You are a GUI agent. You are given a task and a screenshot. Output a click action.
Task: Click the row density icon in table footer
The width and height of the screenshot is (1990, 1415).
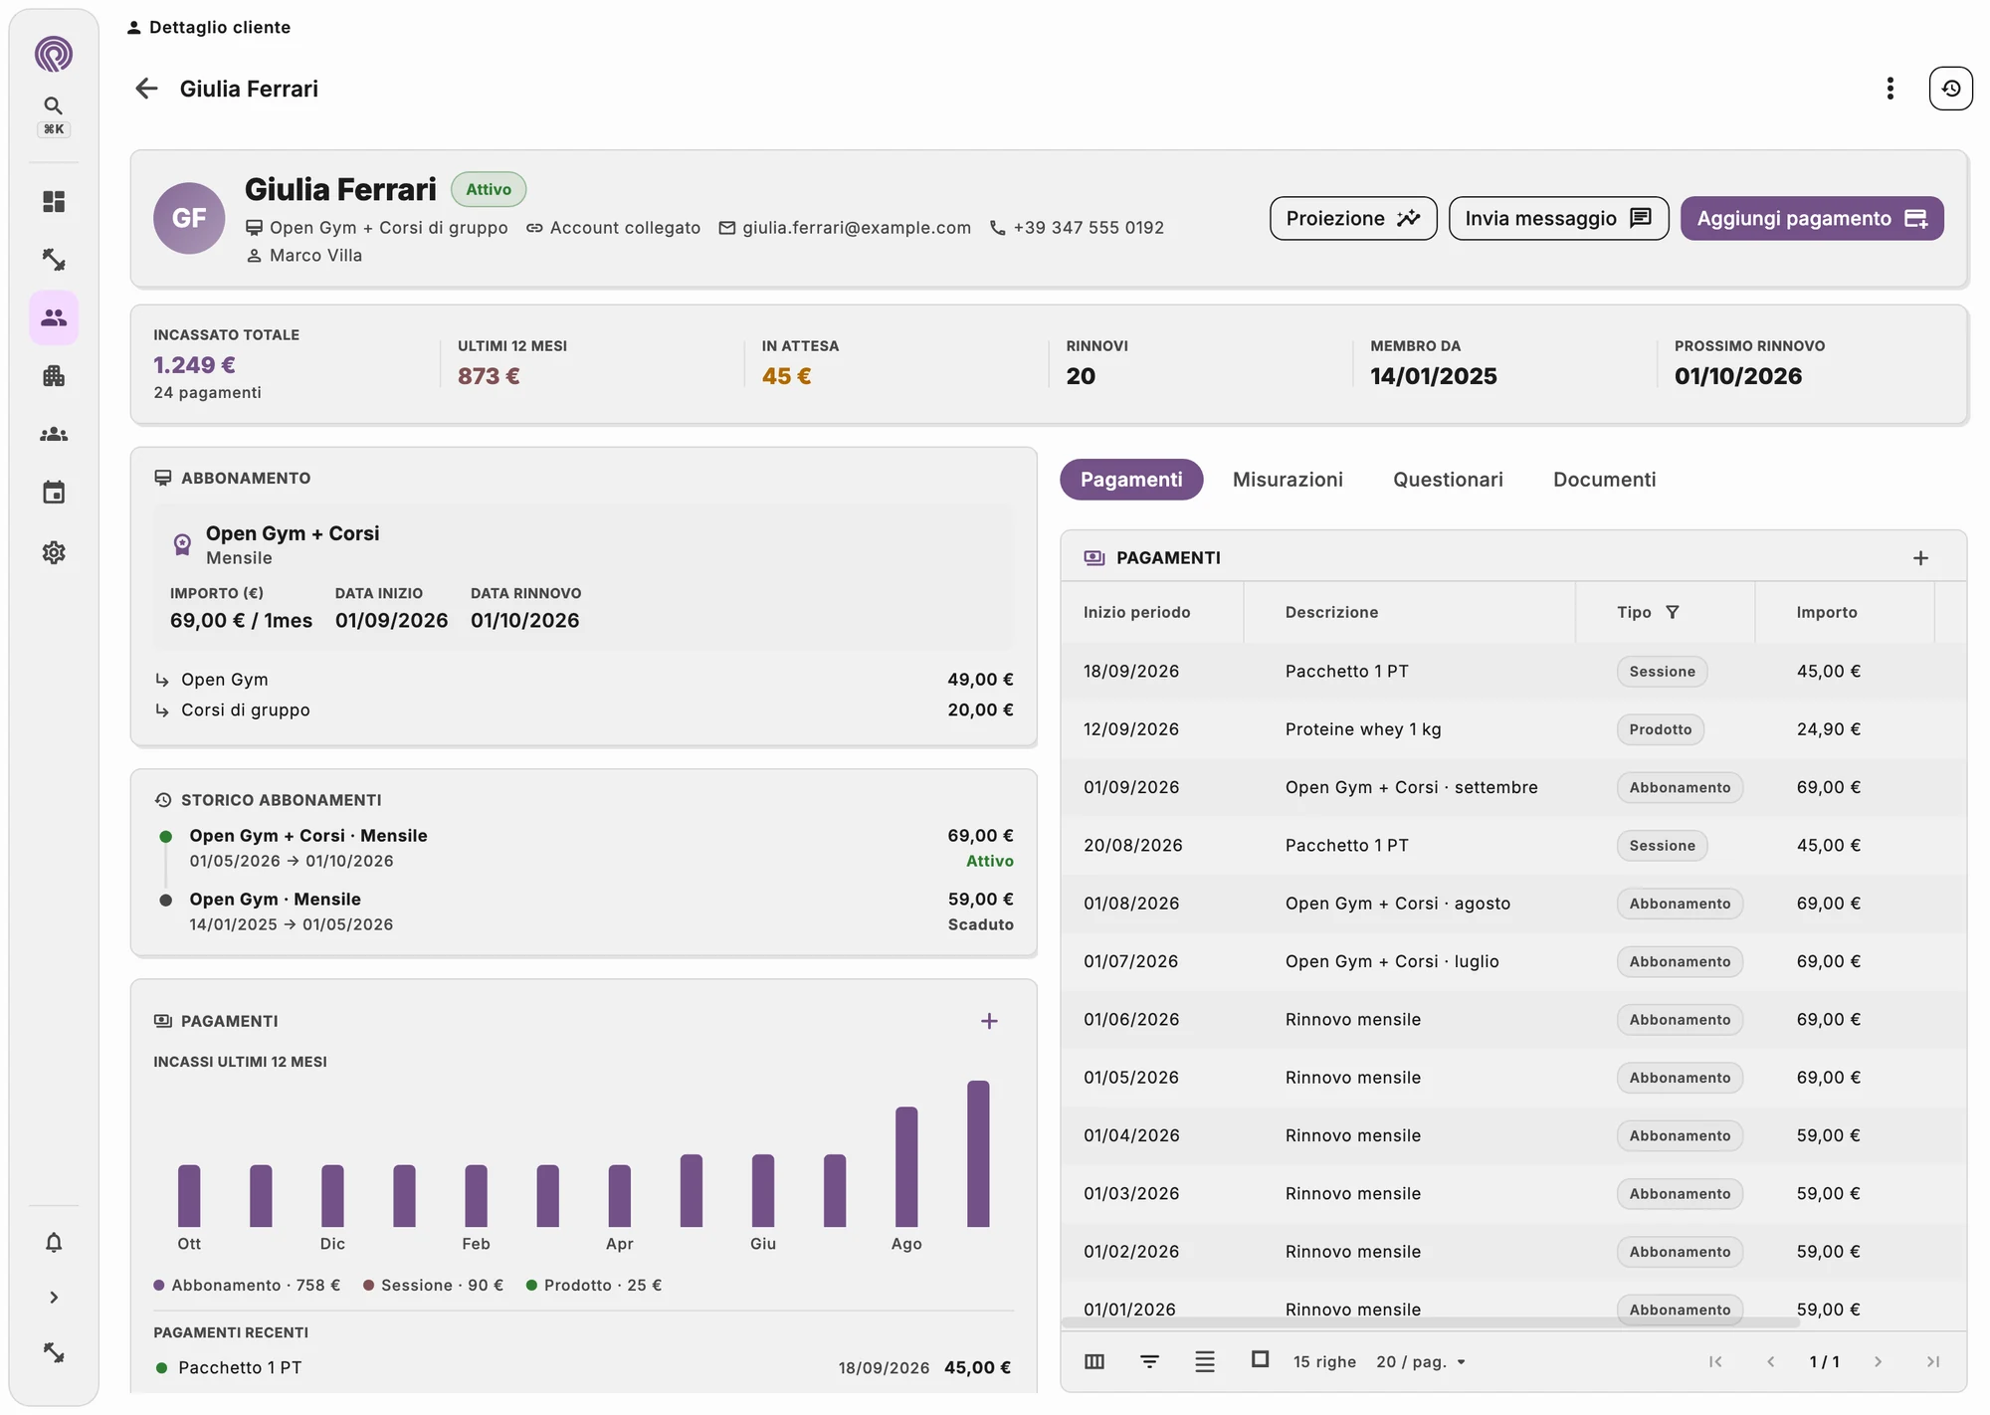pos(1205,1361)
